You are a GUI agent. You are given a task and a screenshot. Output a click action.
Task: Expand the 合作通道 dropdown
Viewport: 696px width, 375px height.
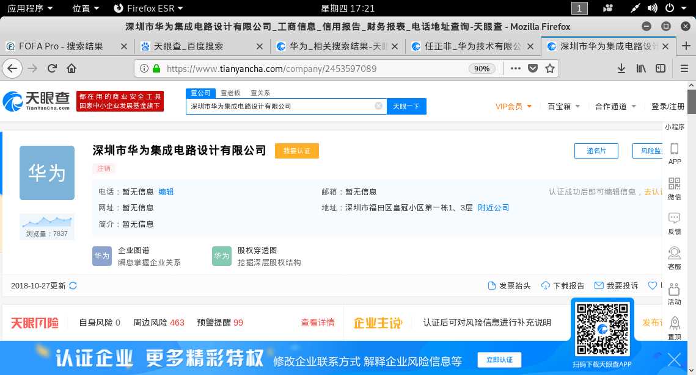click(x=616, y=106)
